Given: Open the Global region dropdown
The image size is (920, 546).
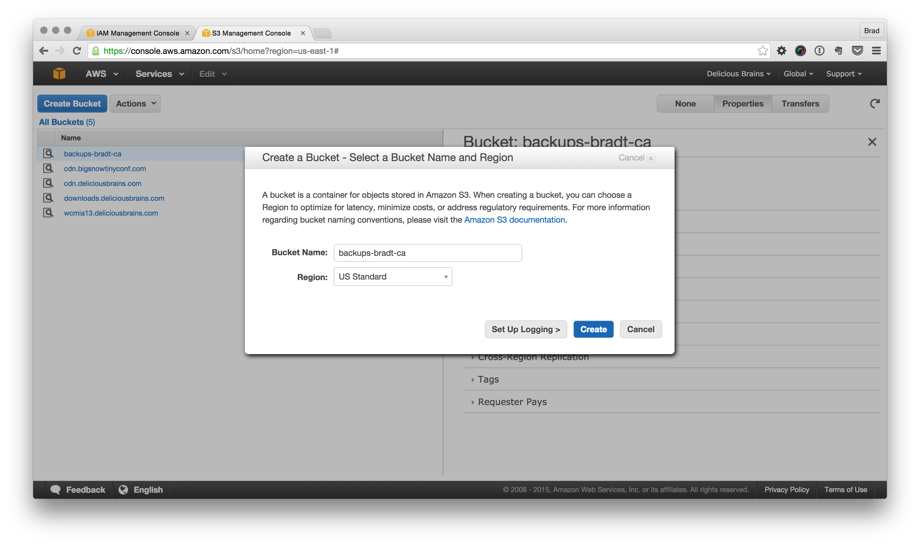Looking at the screenshot, I should coord(798,74).
